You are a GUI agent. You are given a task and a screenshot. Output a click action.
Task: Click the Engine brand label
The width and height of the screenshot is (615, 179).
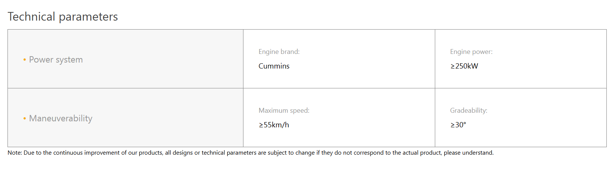279,52
